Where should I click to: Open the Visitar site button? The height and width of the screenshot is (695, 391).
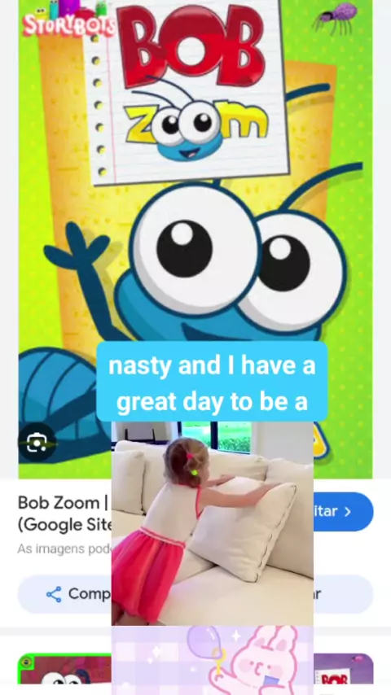pyautogui.click(x=343, y=512)
